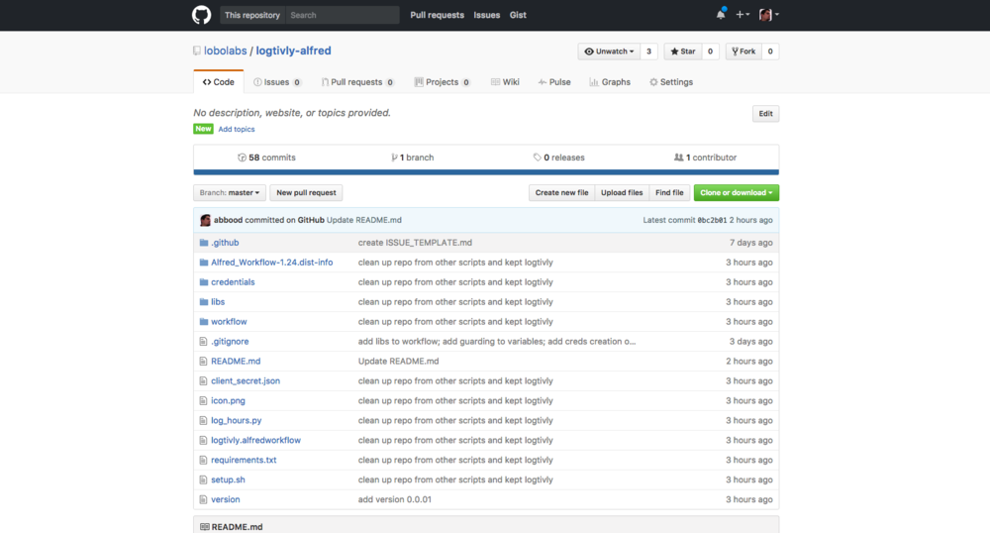Focus the Search input field
Image resolution: width=990 pixels, height=533 pixels.
tap(343, 15)
